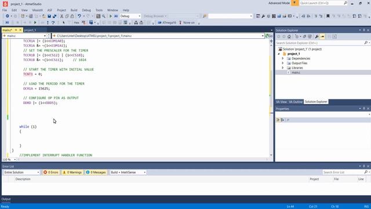This screenshot has width=371, height=209.
Task: Collapse the project_1 tree node
Action: pos(279,54)
